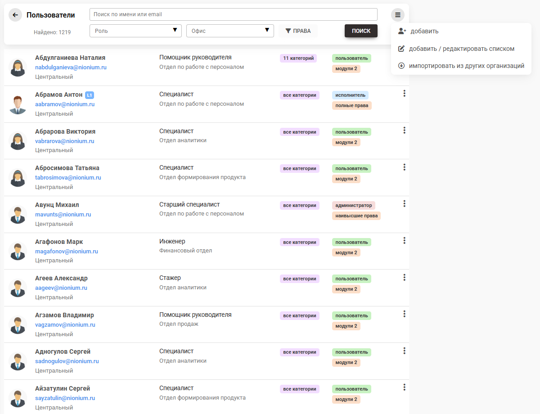
Task: Click the back arrow next to Пользователи
Action: coord(15,15)
